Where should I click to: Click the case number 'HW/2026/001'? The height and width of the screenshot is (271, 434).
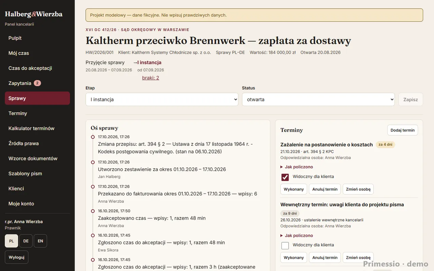(x=100, y=53)
